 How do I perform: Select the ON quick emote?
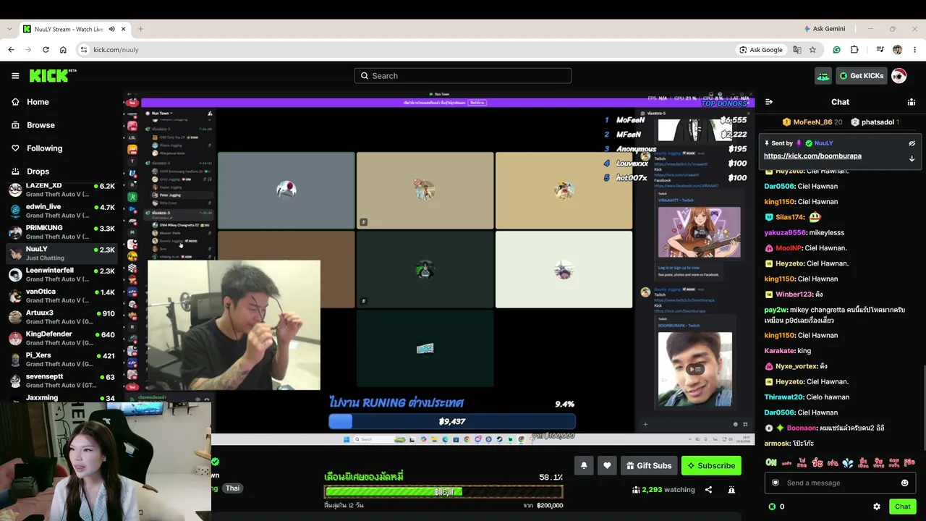point(771,462)
